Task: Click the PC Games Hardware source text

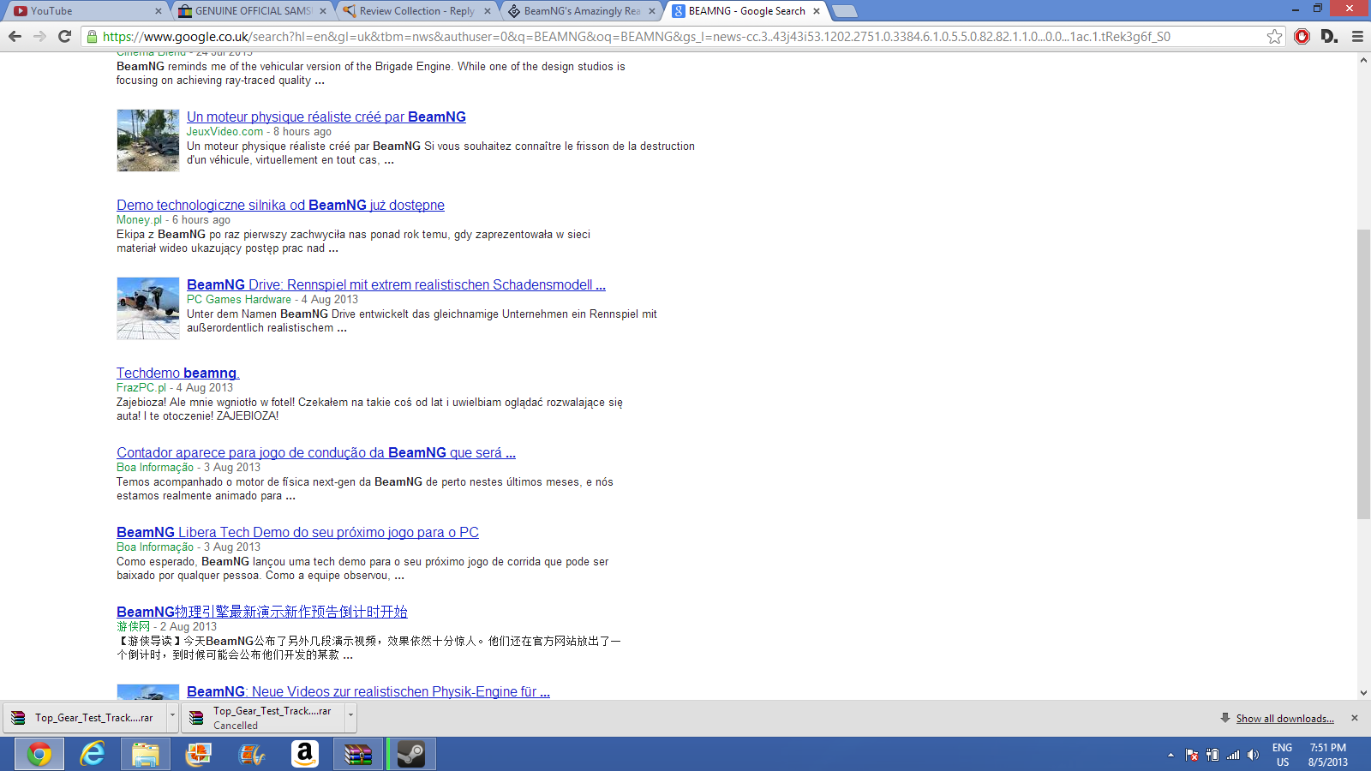Action: tap(239, 299)
